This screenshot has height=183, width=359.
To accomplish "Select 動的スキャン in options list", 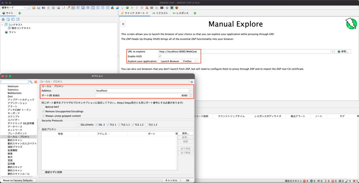I will pos(15,140).
